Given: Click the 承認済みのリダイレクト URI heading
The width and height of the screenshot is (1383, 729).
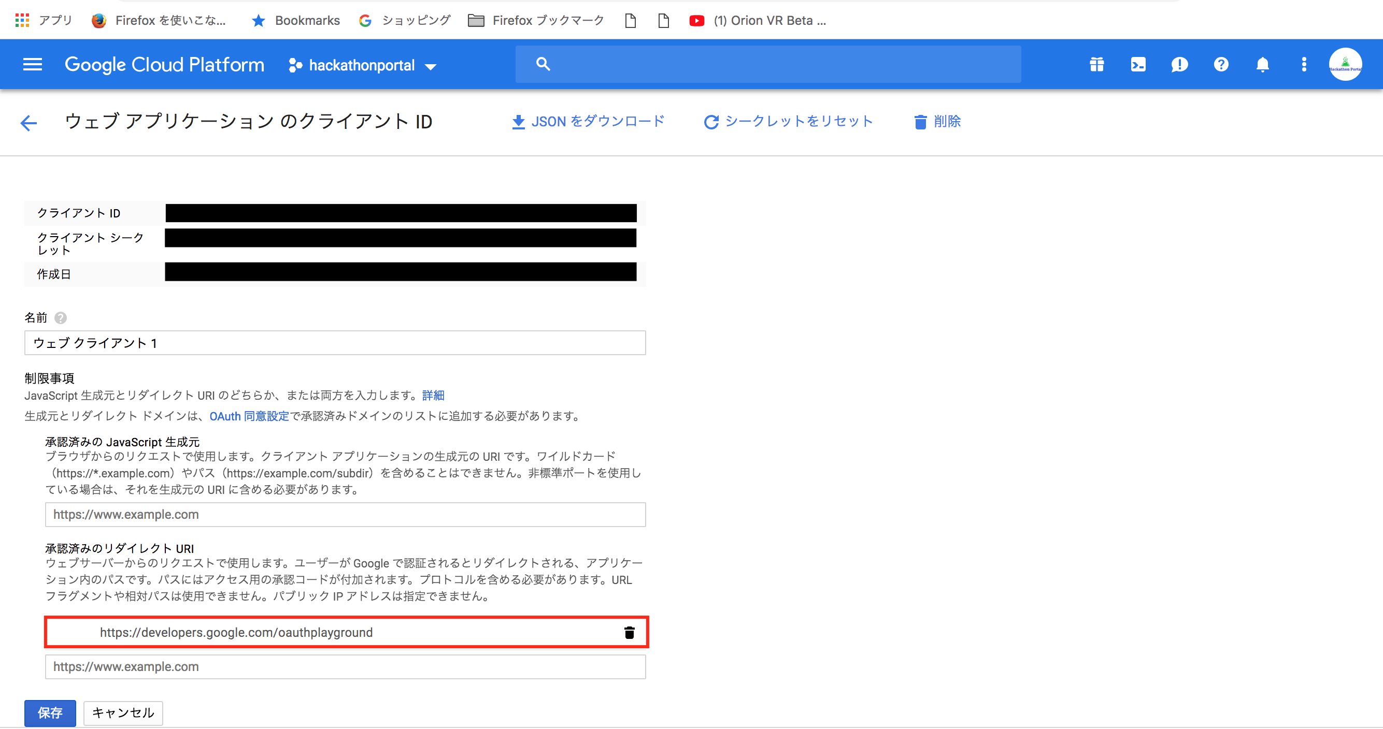Looking at the screenshot, I should pyautogui.click(x=120, y=549).
